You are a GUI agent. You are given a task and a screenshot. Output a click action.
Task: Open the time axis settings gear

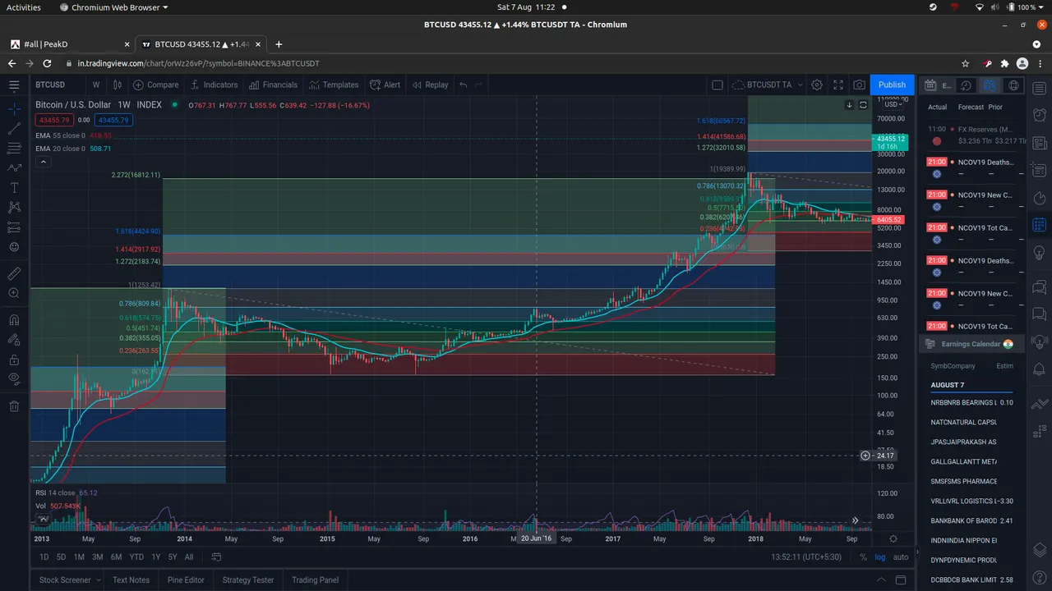pyautogui.click(x=893, y=539)
